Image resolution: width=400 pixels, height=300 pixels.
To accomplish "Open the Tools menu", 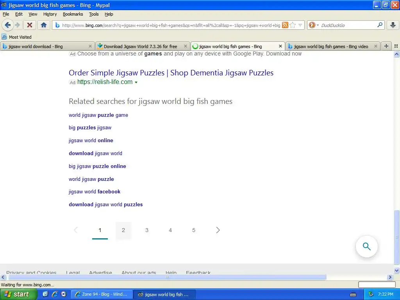I will (x=94, y=14).
